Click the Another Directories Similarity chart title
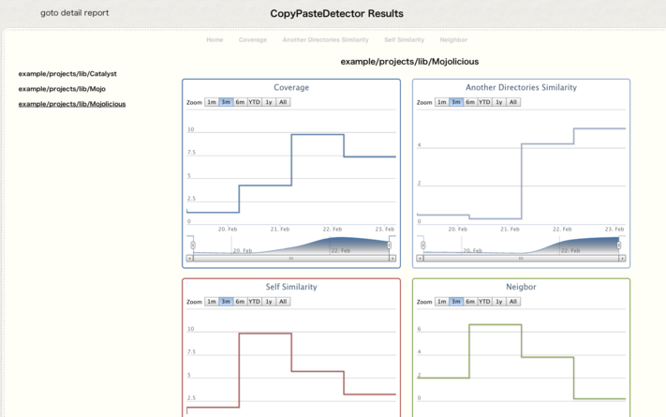666x417 pixels. (521, 87)
